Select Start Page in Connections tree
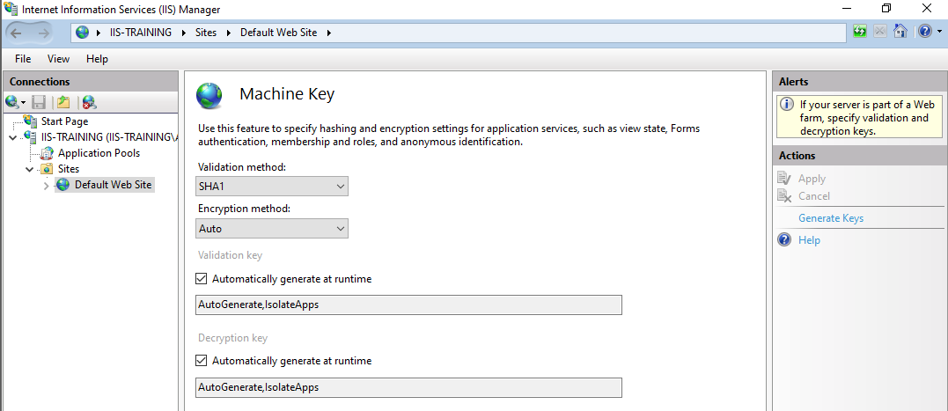The image size is (948, 411). point(64,121)
